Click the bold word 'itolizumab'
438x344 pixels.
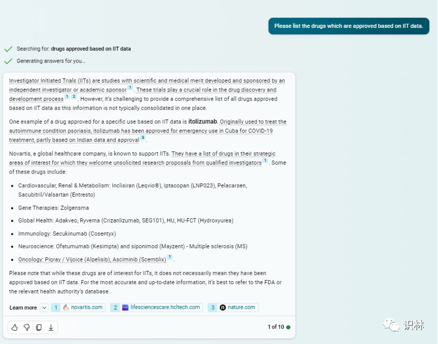pos(203,122)
